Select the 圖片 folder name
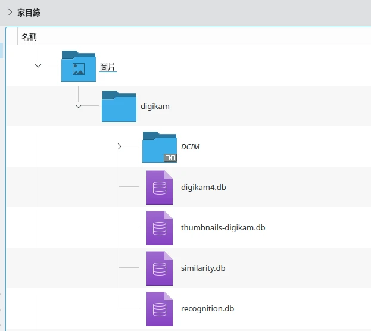The image size is (371, 331). pyautogui.click(x=107, y=67)
